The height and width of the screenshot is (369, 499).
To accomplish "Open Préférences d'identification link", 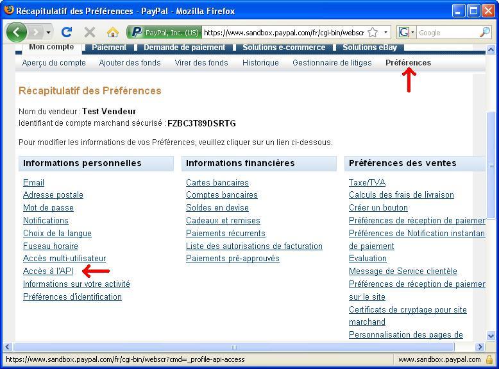I will (x=72, y=297).
